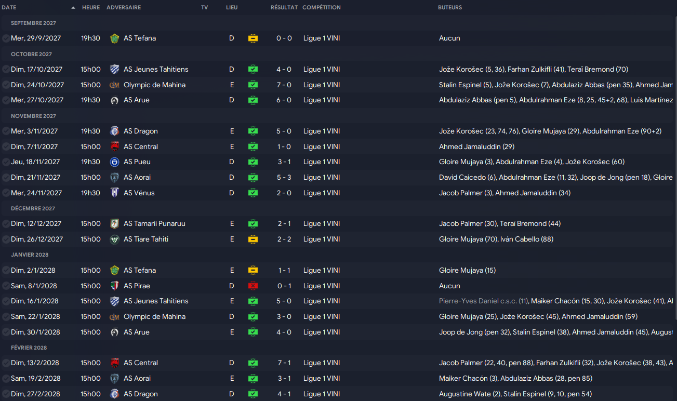
Task: Click own goal entry Pierre-Yves Daniel c.s.c. (11)
Action: (x=483, y=301)
